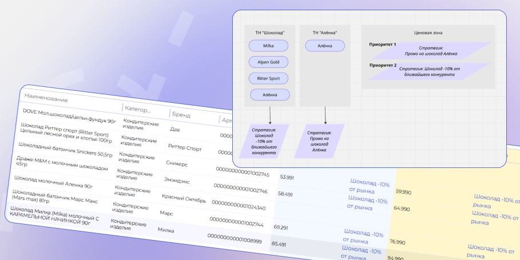
Task: Select Алёнка pill in ТН "Алёнка" column
Action: (324, 46)
